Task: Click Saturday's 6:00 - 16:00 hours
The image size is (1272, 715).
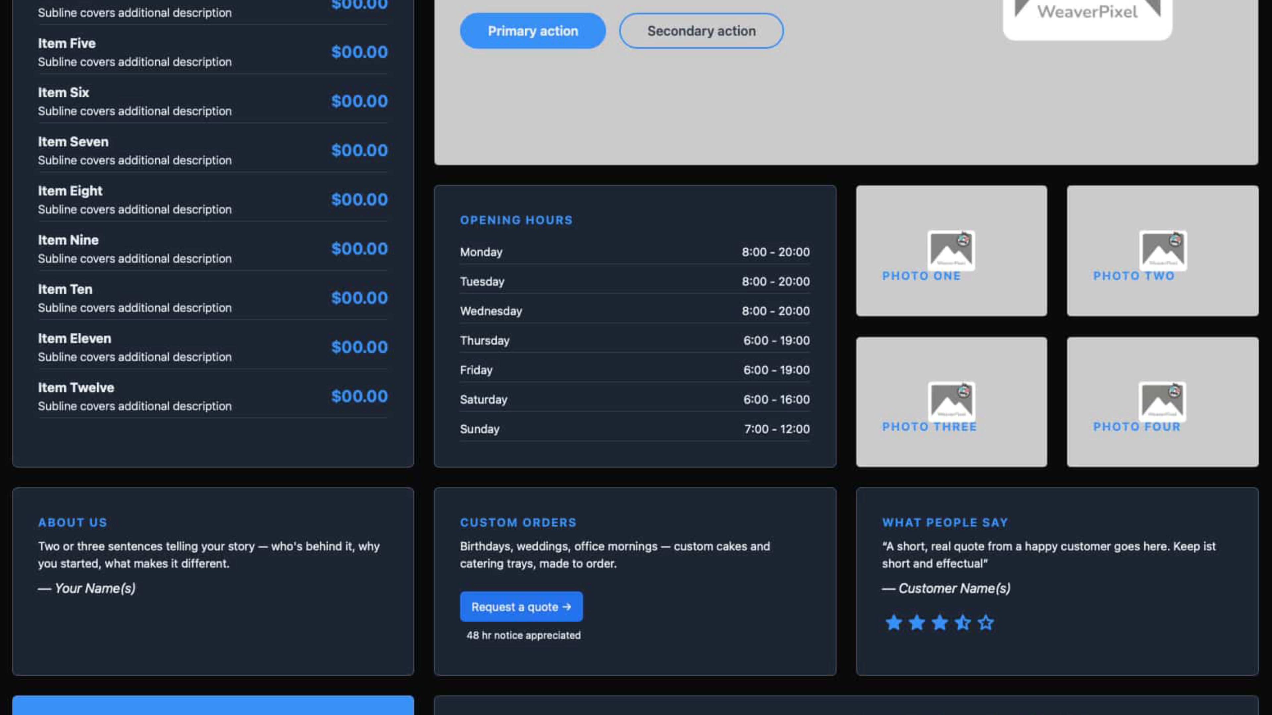Action: click(776, 400)
